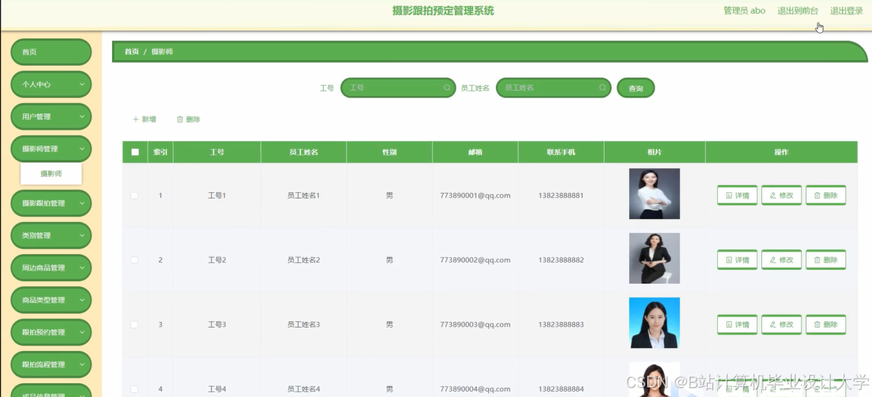Image resolution: width=872 pixels, height=397 pixels.
Task: Click the 详情 button for 工号1
Action: (737, 196)
